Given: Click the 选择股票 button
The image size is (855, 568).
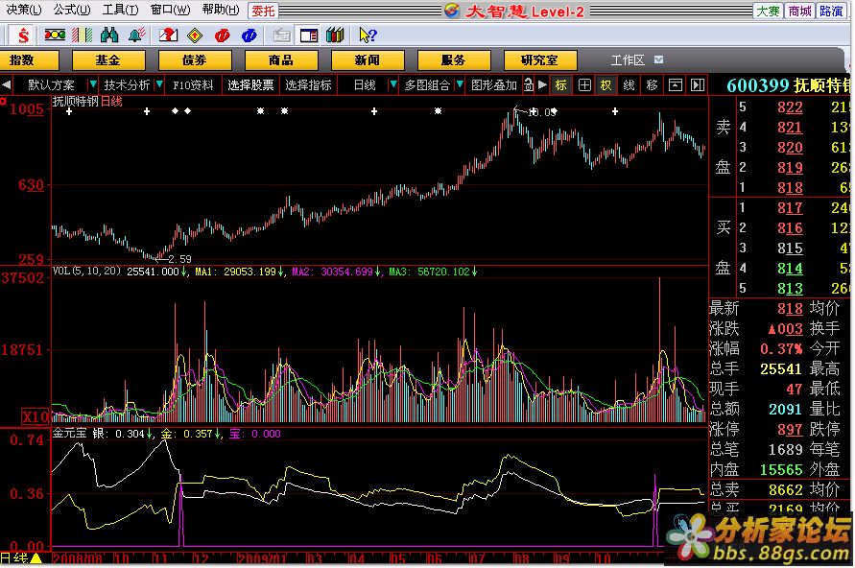Looking at the screenshot, I should pos(250,85).
